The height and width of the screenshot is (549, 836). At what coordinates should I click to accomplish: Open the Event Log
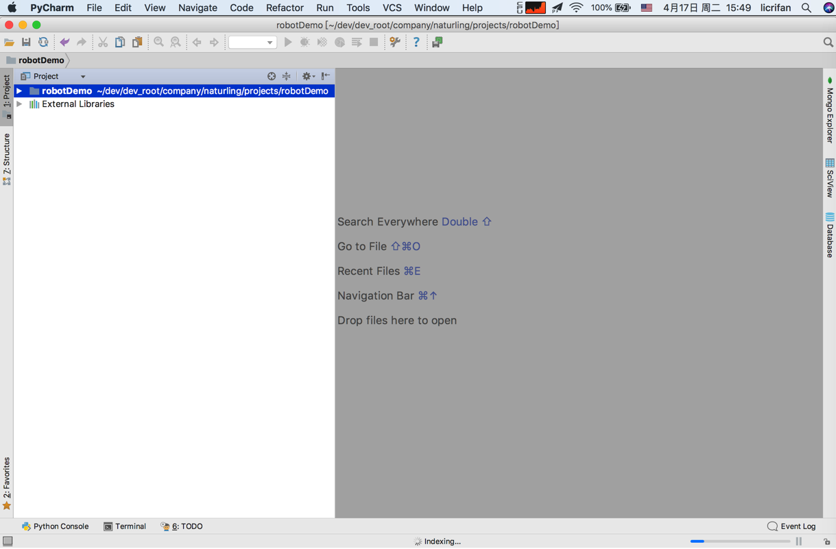point(791,526)
